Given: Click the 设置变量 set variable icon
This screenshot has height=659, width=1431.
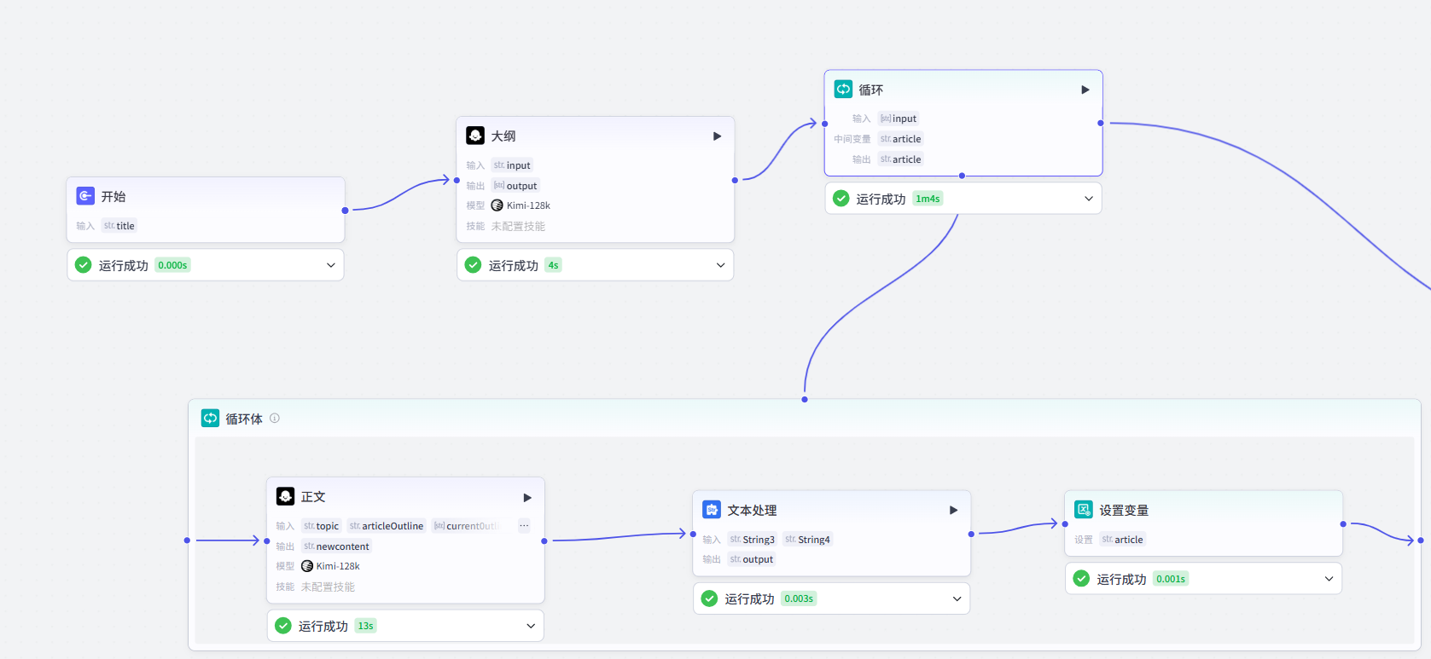Looking at the screenshot, I should click(1083, 510).
